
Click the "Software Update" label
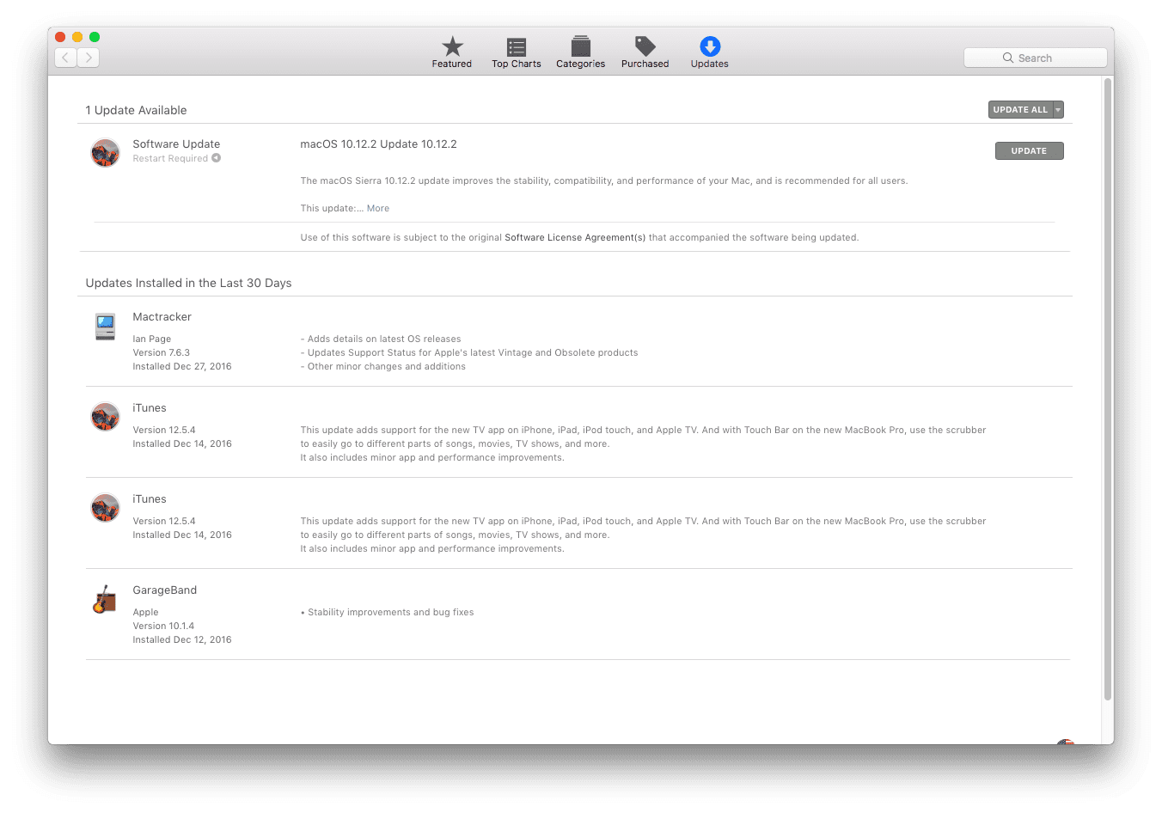pyautogui.click(x=176, y=144)
